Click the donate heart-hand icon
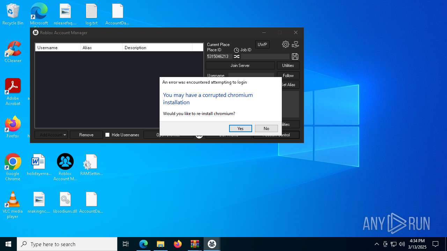This screenshot has height=251, width=447. [x=295, y=44]
